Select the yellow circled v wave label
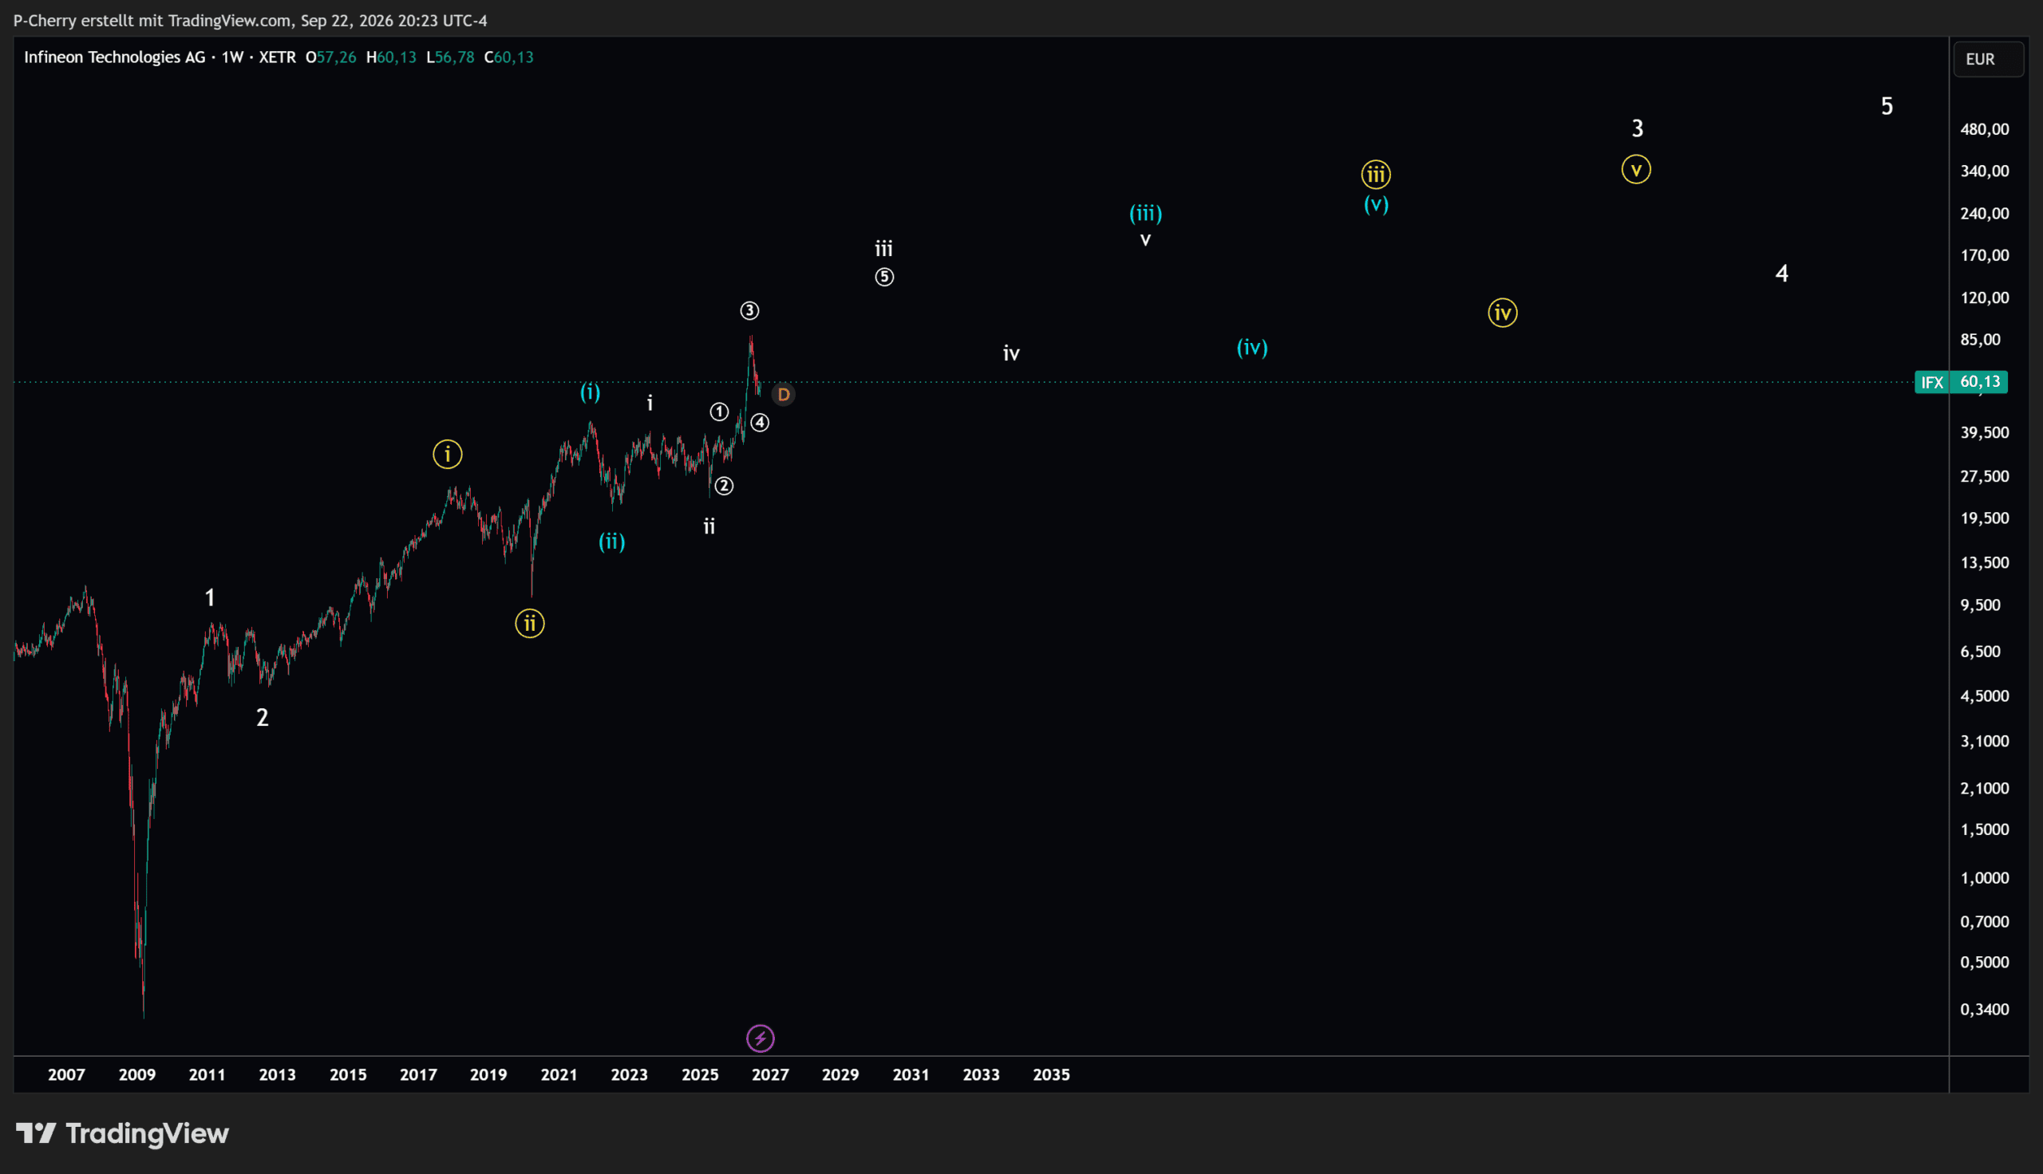The height and width of the screenshot is (1174, 2043). 1637,169
